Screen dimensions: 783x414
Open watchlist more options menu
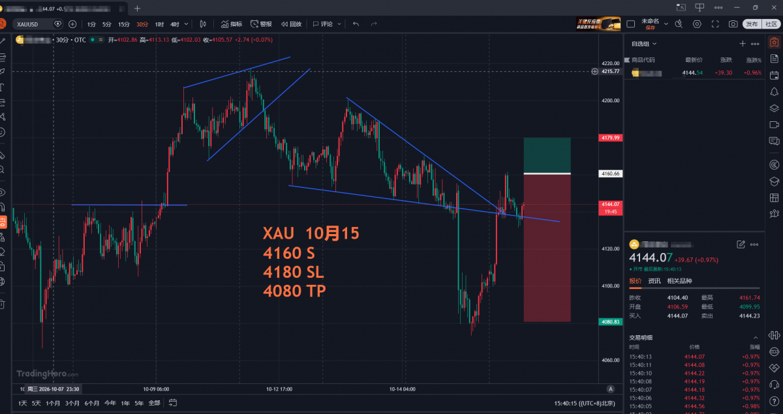point(755,44)
